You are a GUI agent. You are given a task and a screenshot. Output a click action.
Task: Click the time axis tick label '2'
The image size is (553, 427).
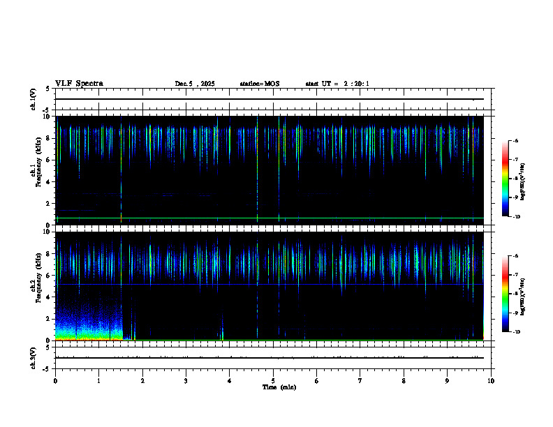coord(142,381)
